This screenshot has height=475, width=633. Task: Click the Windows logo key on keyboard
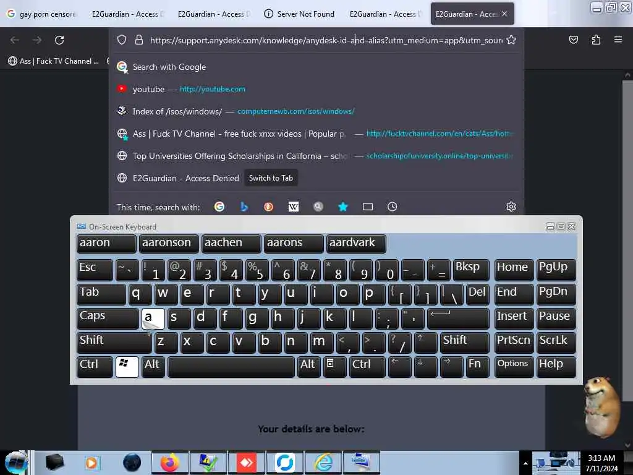coord(127,367)
